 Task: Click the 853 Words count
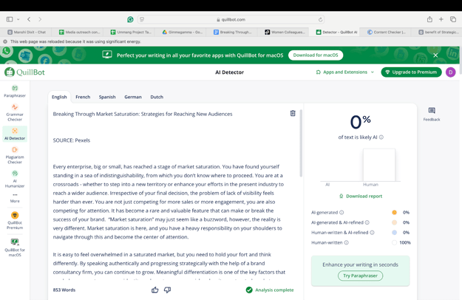[64, 290]
